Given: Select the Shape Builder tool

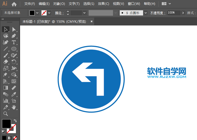Looking at the screenshot, I should click(14, 75).
